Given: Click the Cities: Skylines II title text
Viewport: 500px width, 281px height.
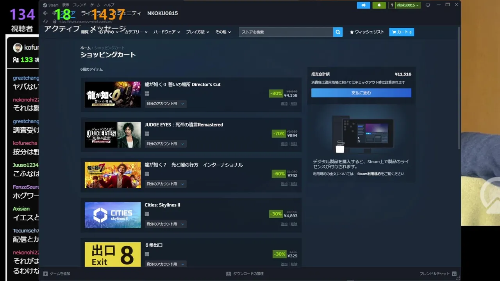Looking at the screenshot, I should (162, 205).
